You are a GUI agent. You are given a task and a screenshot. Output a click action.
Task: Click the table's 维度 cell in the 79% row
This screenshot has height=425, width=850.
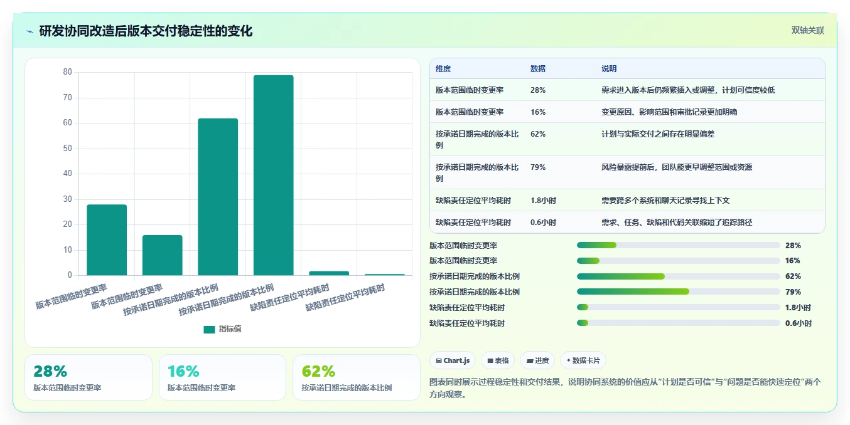(x=477, y=172)
